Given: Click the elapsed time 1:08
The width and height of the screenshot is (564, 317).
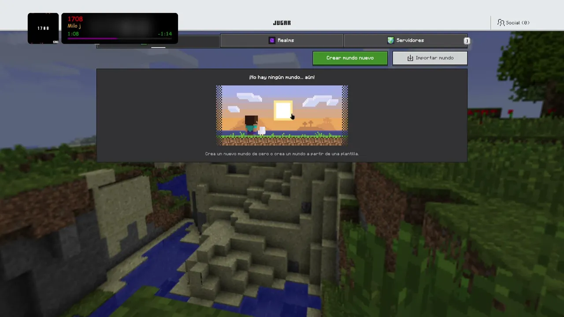Looking at the screenshot, I should [x=73, y=34].
